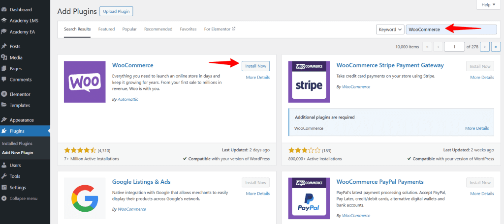Jump to the last results page arrow
This screenshot has width=504, height=224.
click(496, 47)
